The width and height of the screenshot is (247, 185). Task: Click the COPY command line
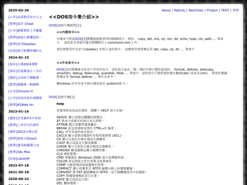pyautogui.click(x=78, y=176)
